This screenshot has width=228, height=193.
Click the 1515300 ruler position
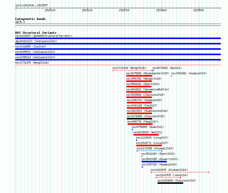coord(124,10)
